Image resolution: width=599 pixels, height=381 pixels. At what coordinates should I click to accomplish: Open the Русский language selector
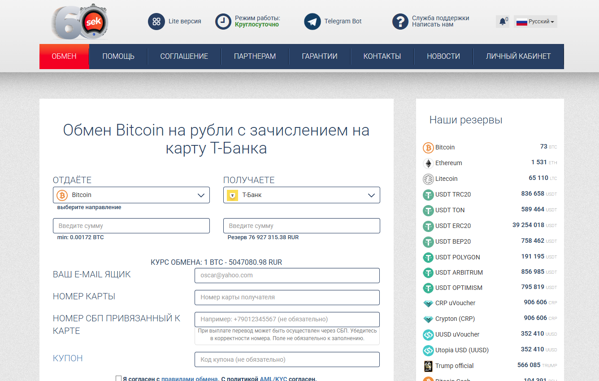pos(535,21)
